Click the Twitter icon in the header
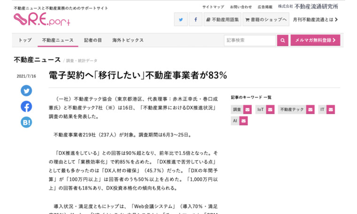The height and width of the screenshot is (214, 357). coord(181,20)
